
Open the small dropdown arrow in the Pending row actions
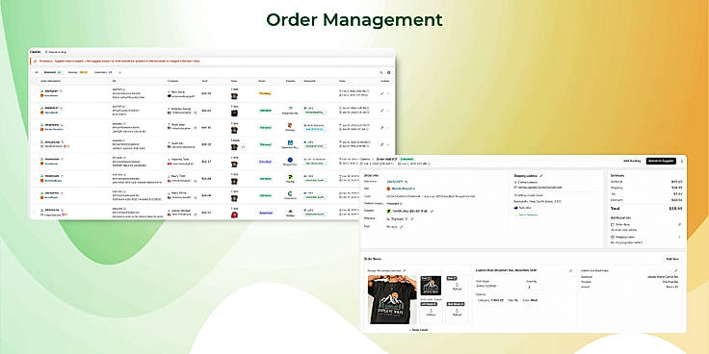tap(388, 94)
